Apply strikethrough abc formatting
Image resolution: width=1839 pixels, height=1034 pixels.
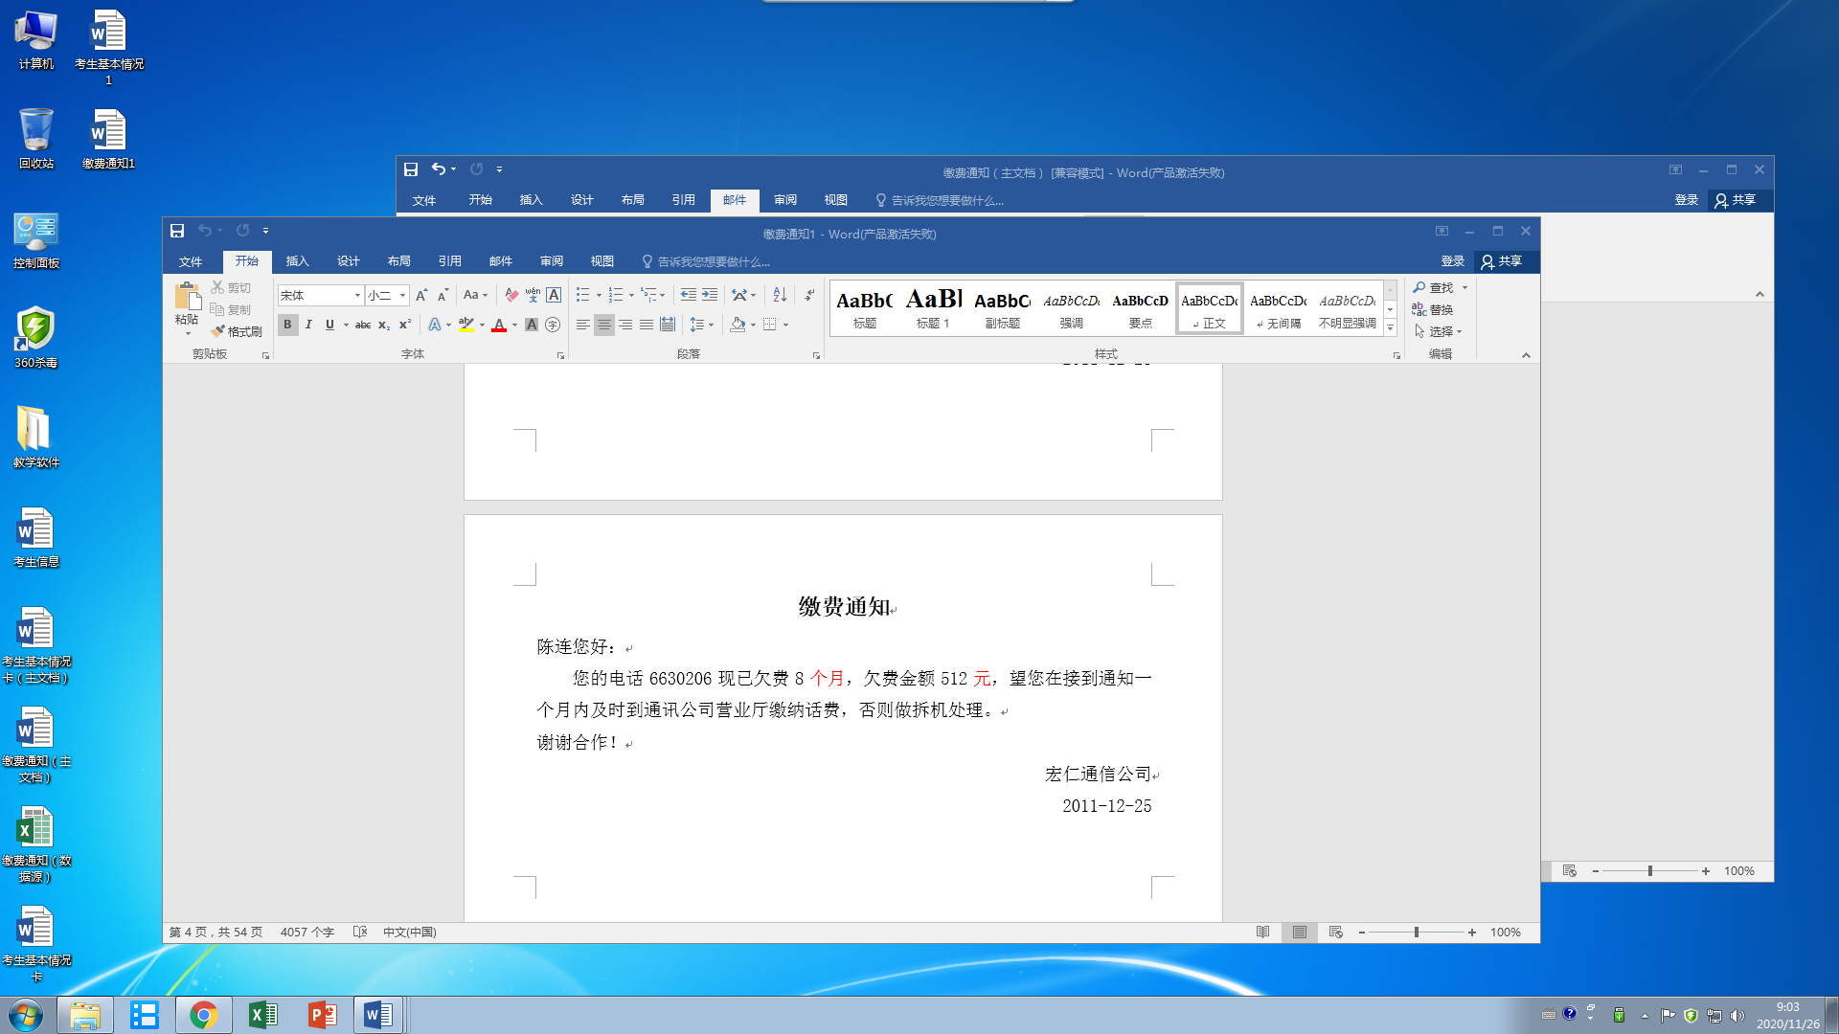pyautogui.click(x=363, y=325)
